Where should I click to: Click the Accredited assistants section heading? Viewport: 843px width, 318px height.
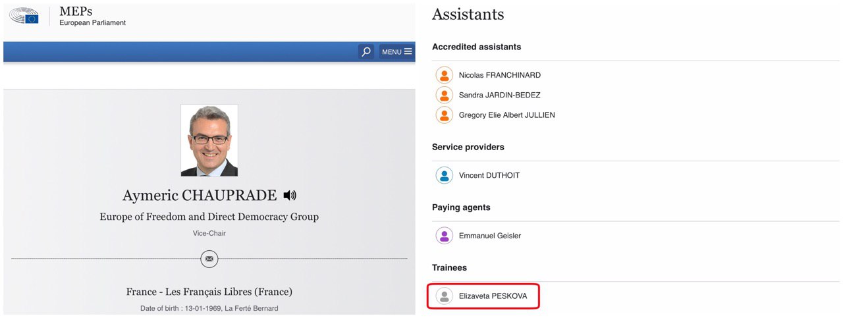pyautogui.click(x=477, y=47)
